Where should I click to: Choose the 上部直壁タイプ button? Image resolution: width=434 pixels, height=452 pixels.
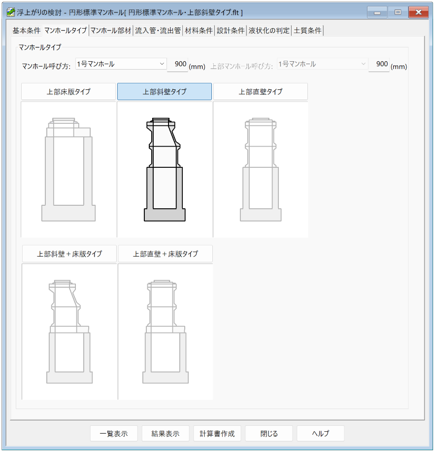click(x=261, y=92)
